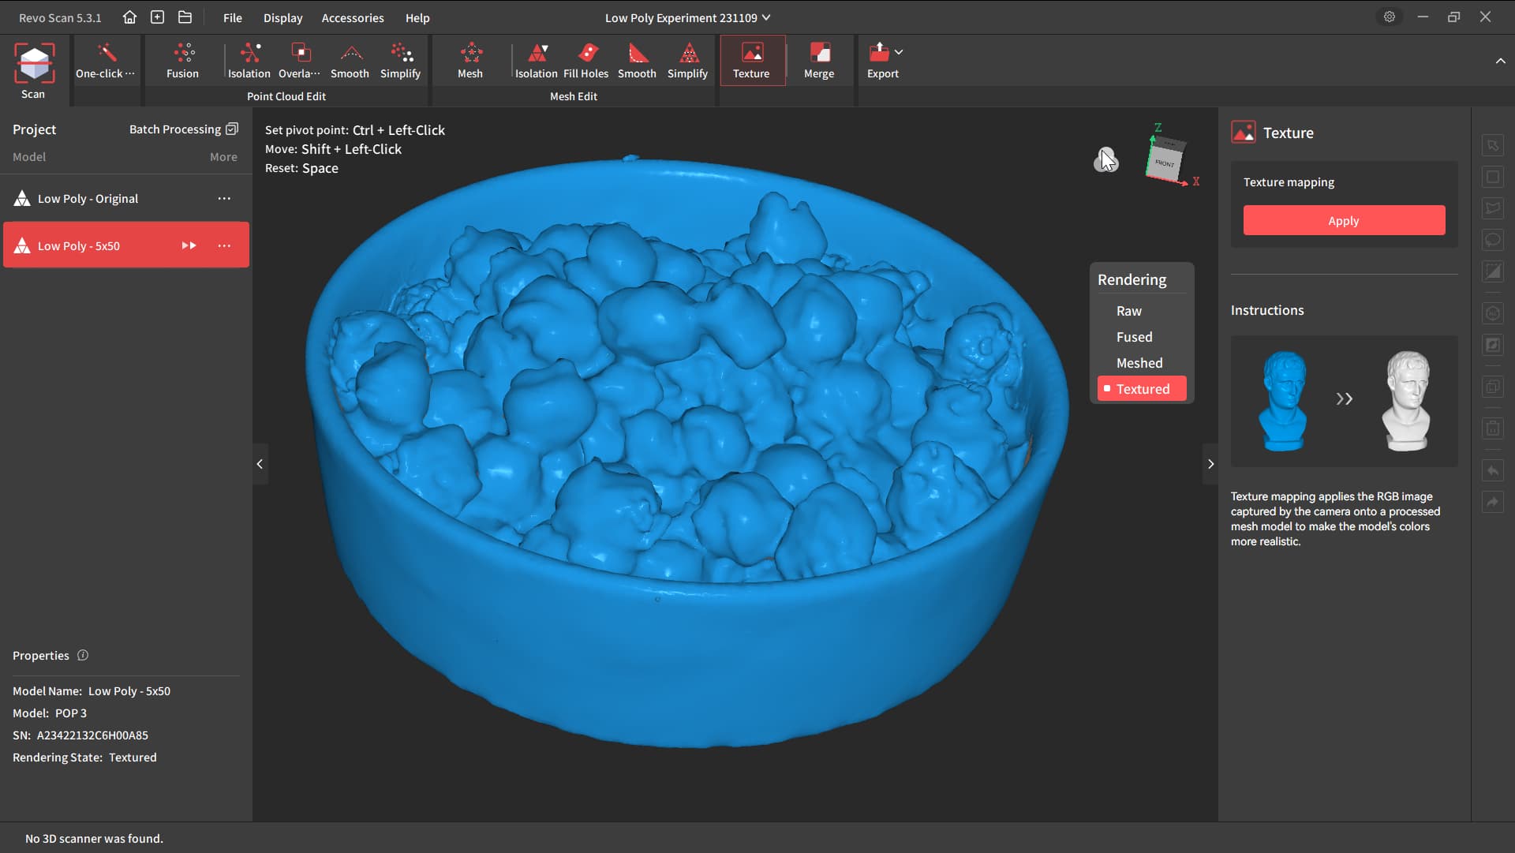Image resolution: width=1515 pixels, height=853 pixels.
Task: Click the Fusion point cloud tool
Action: click(182, 61)
